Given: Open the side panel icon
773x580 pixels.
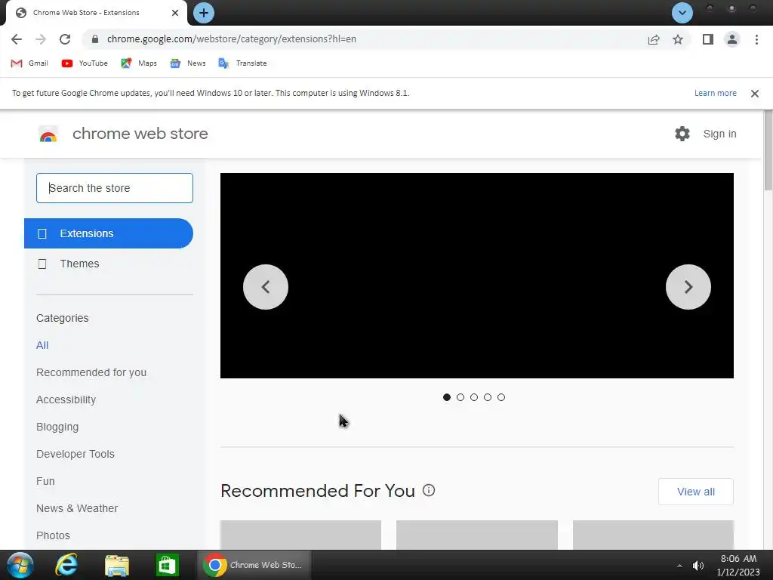Looking at the screenshot, I should tap(708, 39).
